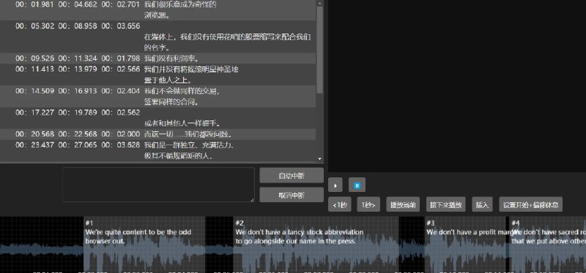Click the 取消中断 button

coord(292,195)
